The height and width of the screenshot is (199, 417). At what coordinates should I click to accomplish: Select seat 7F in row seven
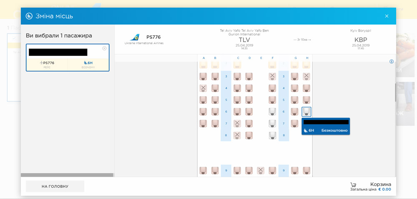pyautogui.click(x=272, y=123)
